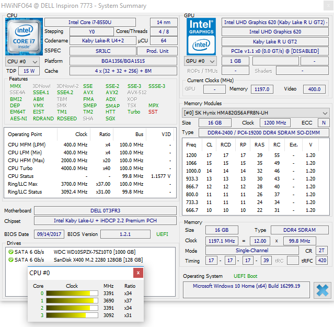Image resolution: width=334 pixels, height=327 pixels.
Task: Click the green status icon for SanDisk drive
Action: (x=10, y=260)
